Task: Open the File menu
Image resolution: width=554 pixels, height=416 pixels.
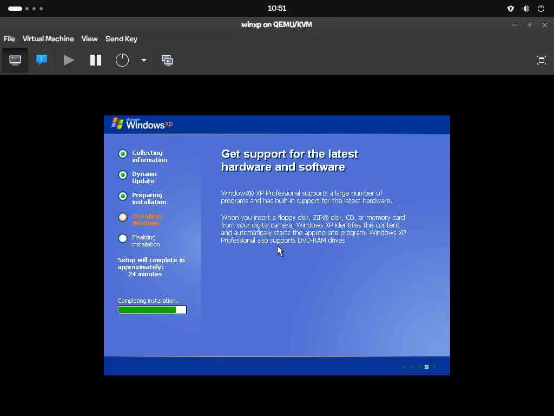Action: (10, 39)
